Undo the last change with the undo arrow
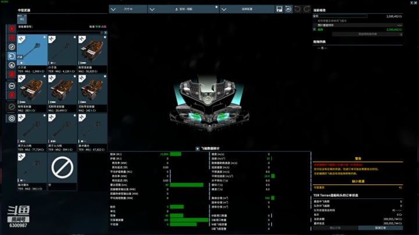This screenshot has height=235, width=419. tap(297, 9)
